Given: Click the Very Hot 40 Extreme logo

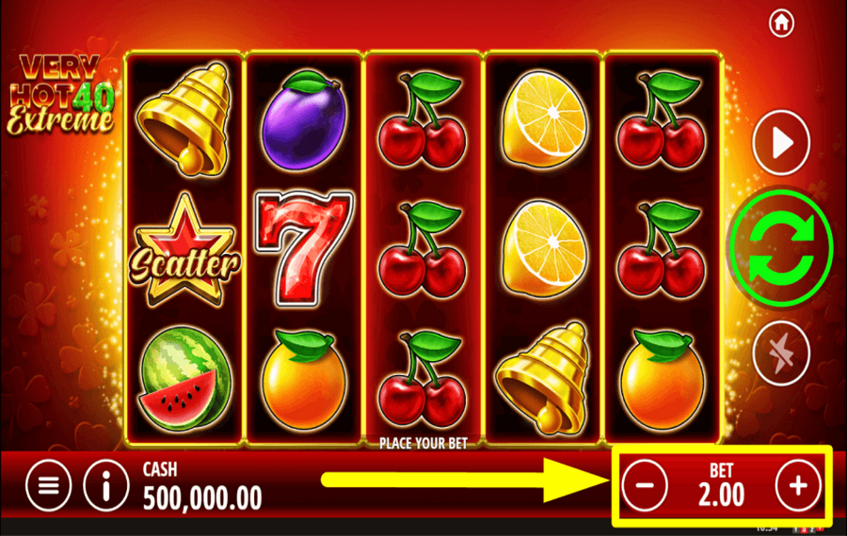Looking at the screenshot, I should pyautogui.click(x=60, y=94).
